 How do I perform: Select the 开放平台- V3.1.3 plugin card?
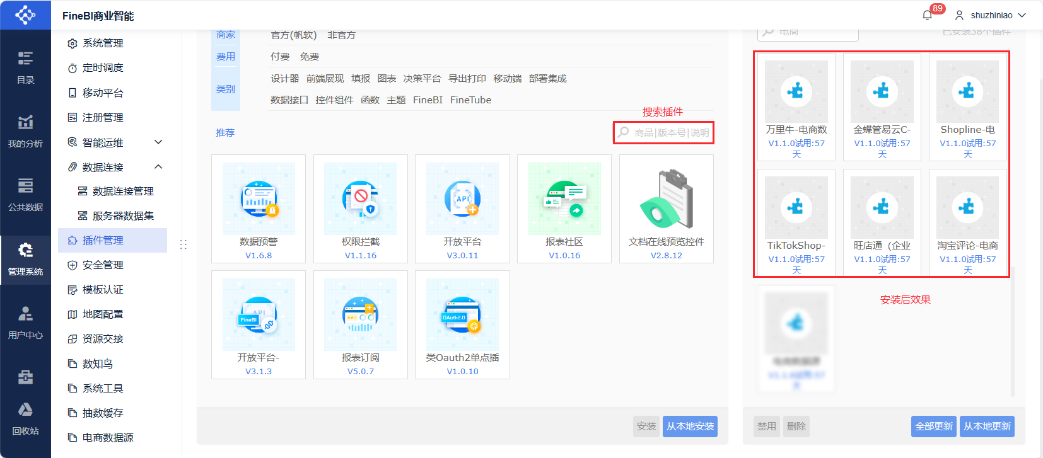[x=259, y=324]
